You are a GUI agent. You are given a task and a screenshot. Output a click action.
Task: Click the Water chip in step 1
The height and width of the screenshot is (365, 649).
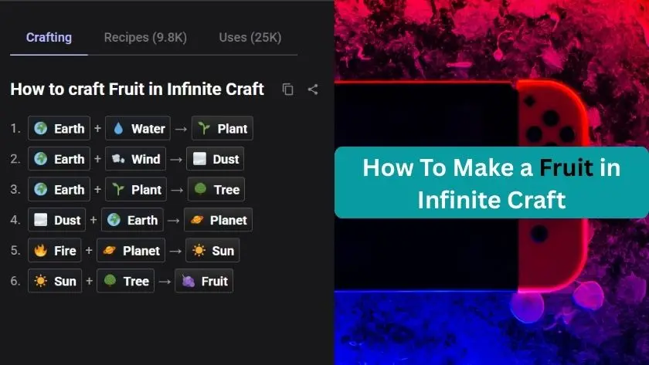[x=138, y=129]
